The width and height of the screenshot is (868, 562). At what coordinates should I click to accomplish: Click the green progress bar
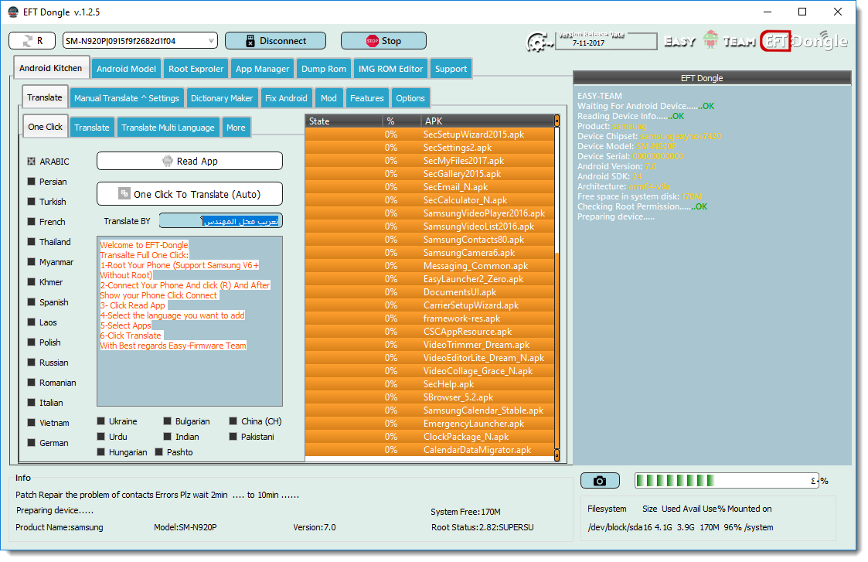[727, 481]
